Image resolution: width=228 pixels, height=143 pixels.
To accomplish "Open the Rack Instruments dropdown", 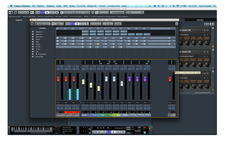I will 202,92.
